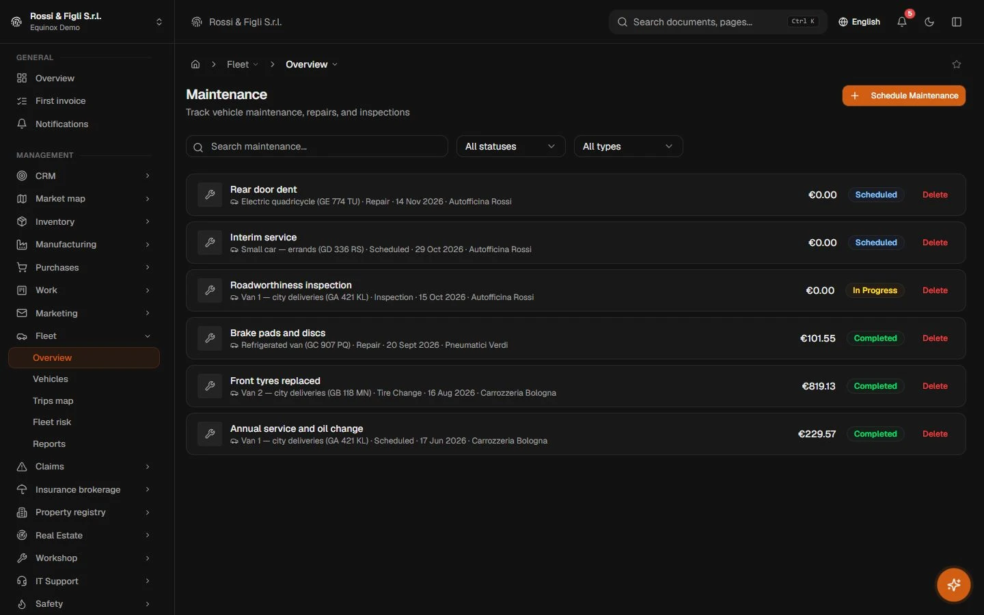Delete the Rear door dent record
This screenshot has height=615, width=984.
[935, 195]
